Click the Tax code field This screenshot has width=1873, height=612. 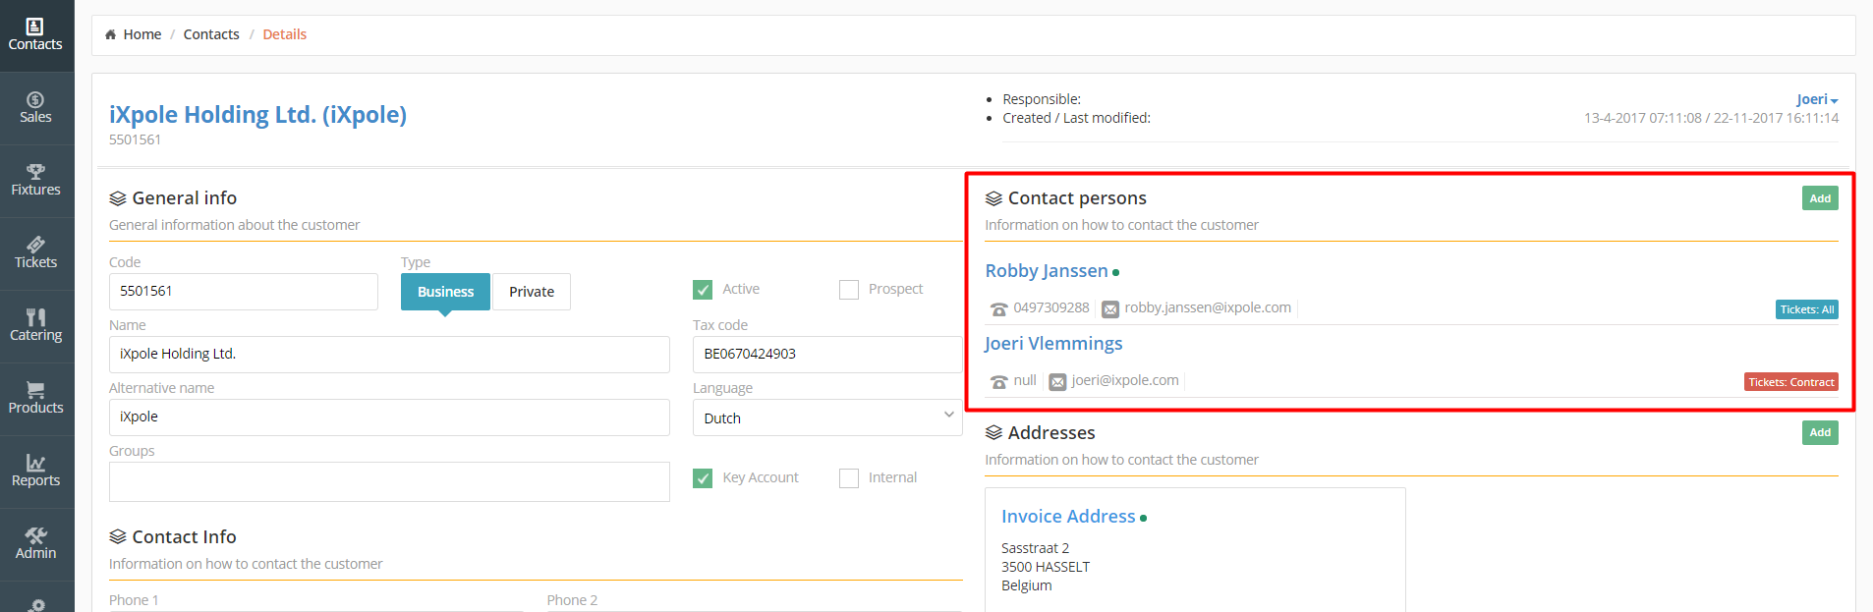(x=827, y=355)
